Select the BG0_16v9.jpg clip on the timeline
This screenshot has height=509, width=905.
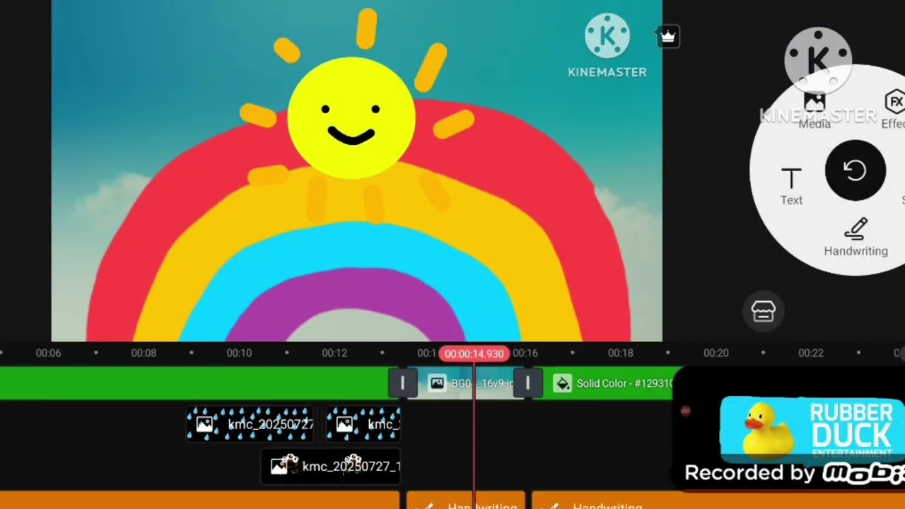point(465,383)
